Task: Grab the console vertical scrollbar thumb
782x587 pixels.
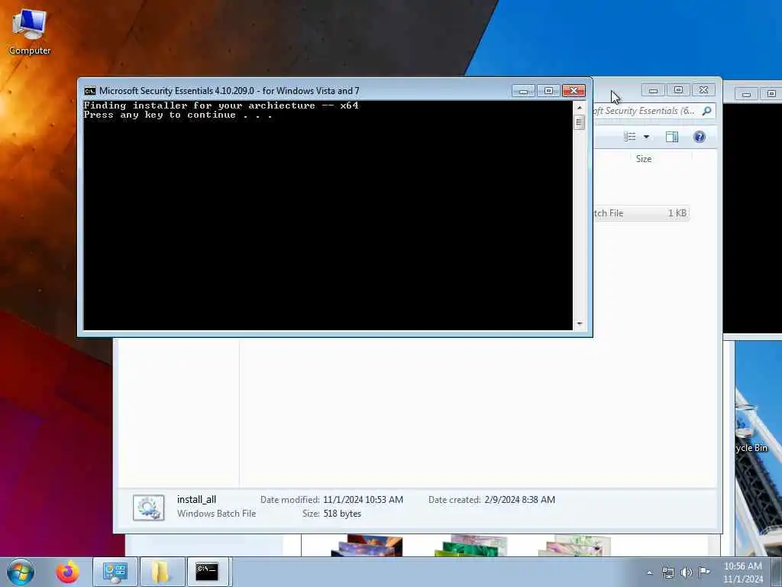Action: coord(580,122)
